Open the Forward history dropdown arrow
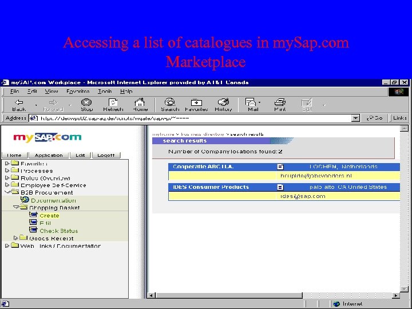 (x=70, y=105)
